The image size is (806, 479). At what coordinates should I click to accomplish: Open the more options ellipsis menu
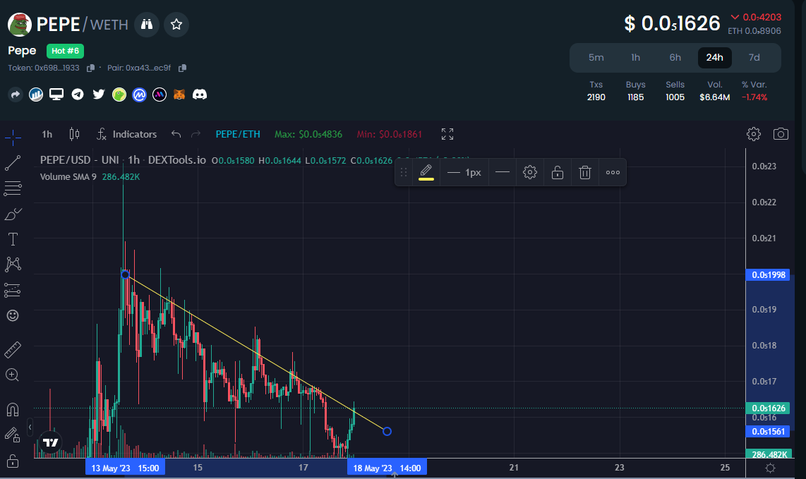point(613,173)
